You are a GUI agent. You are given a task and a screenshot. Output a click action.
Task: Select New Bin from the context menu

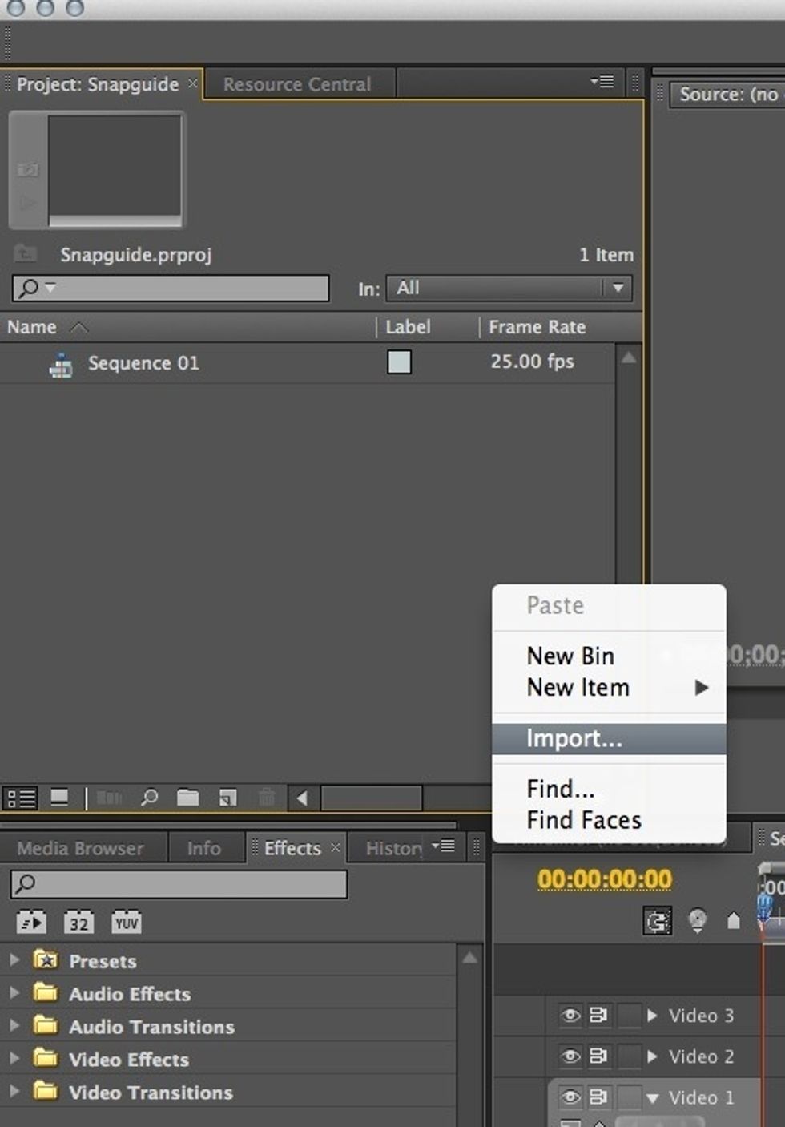pos(570,656)
